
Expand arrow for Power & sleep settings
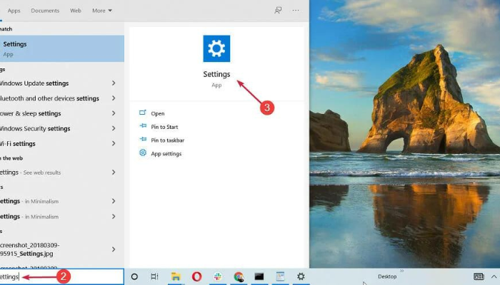tap(114, 113)
